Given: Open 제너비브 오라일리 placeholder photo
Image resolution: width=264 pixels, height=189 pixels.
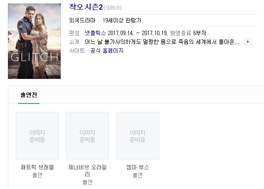Looking at the screenshot, I should [88, 136].
